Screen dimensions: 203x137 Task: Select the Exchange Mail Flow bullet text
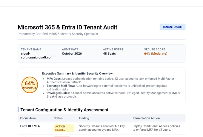[x=107, y=87]
